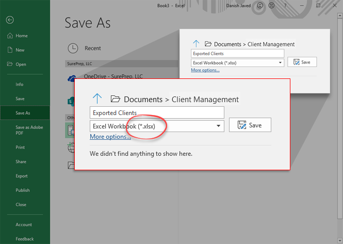Open the Print section
The height and width of the screenshot is (244, 343).
20,148
